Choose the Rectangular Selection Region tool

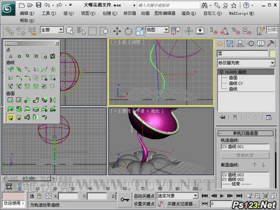[92, 31]
